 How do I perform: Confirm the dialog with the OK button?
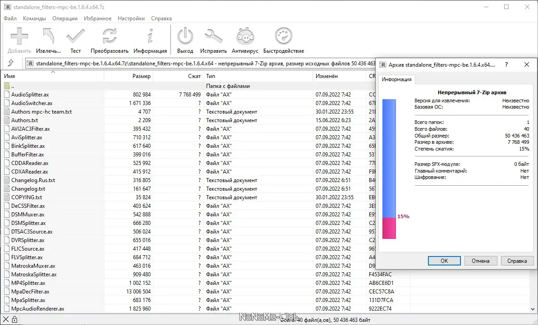coord(444,261)
